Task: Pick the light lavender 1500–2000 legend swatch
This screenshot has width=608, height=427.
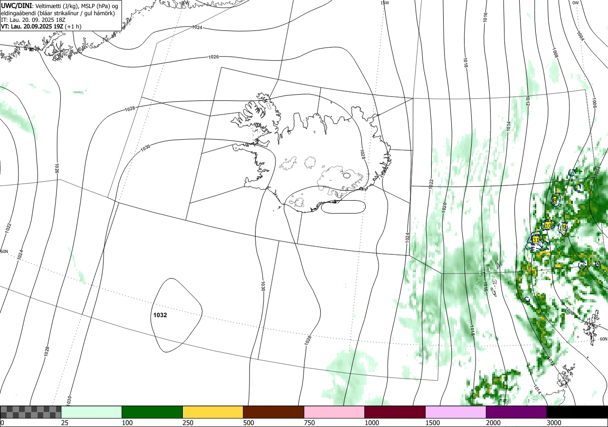Action: pyautogui.click(x=456, y=412)
